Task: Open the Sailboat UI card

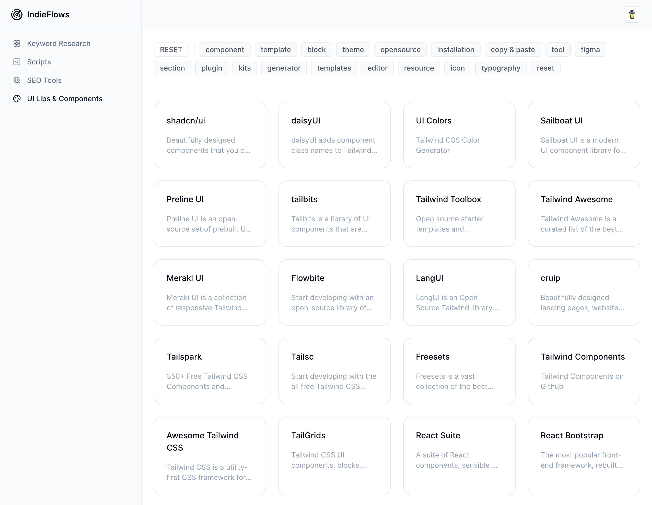Action: point(584,135)
